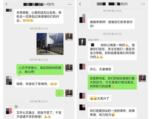Tap avatar next to '开心、太谢谢啦'

pos(82,66)
